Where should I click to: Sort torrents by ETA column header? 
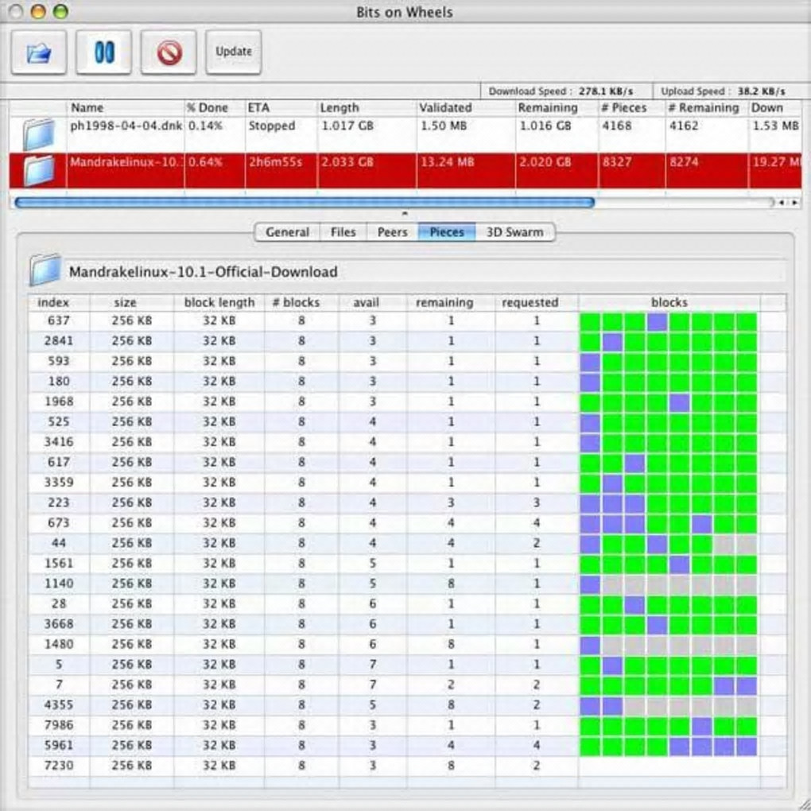281,107
